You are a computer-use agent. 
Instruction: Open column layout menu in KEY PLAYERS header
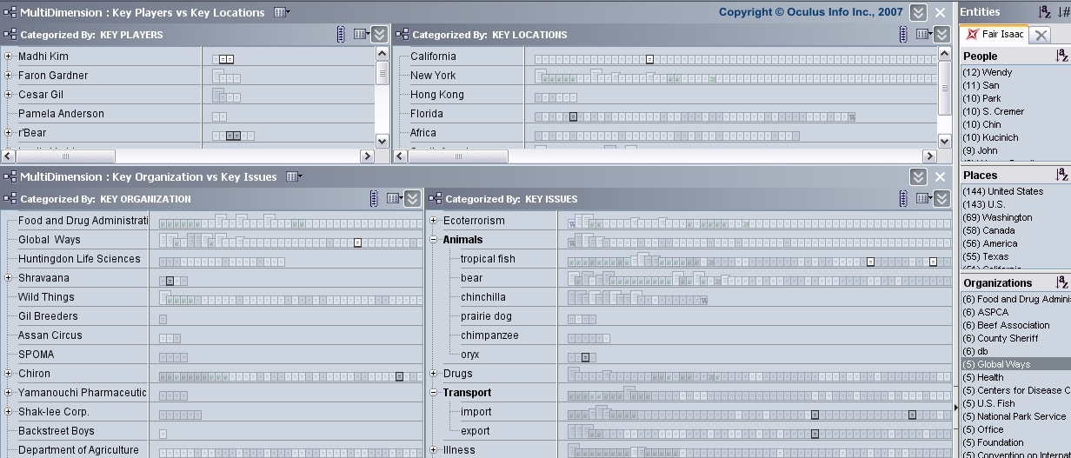pyautogui.click(x=362, y=35)
